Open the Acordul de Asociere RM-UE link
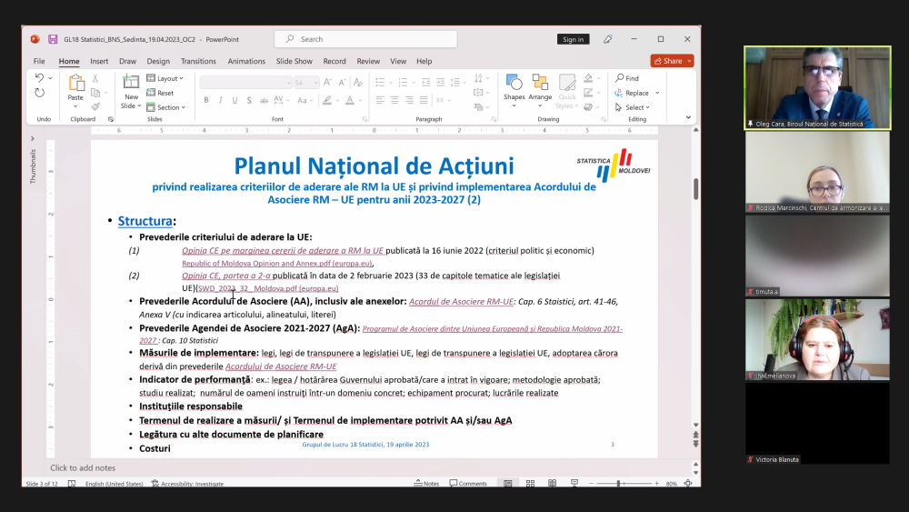 [461, 302]
